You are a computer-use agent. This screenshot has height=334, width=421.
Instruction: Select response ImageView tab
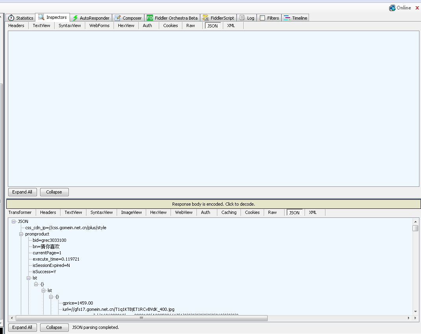tap(131, 212)
